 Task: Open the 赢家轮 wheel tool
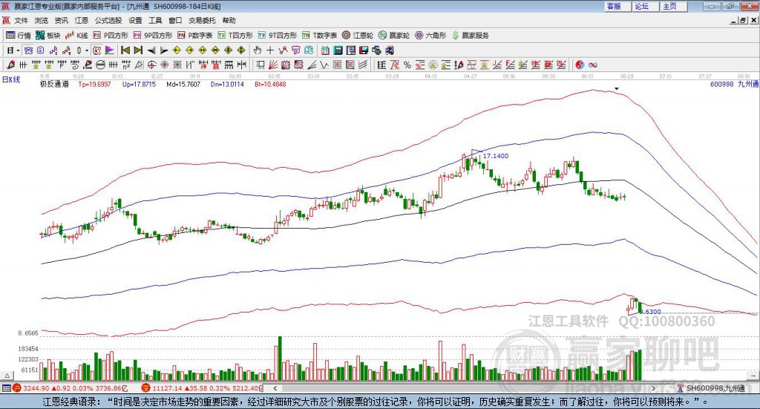[x=394, y=36]
